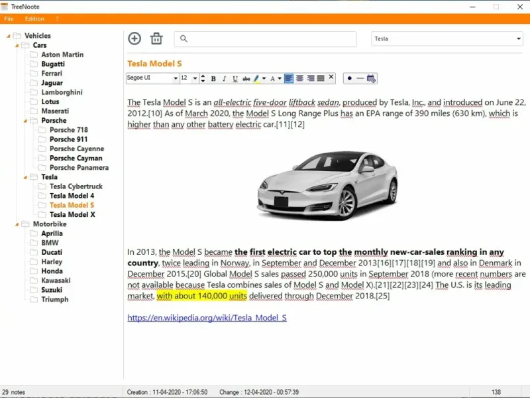Image resolution: width=530 pixels, height=398 pixels.
Task: Open the File menu
Action: (9, 19)
